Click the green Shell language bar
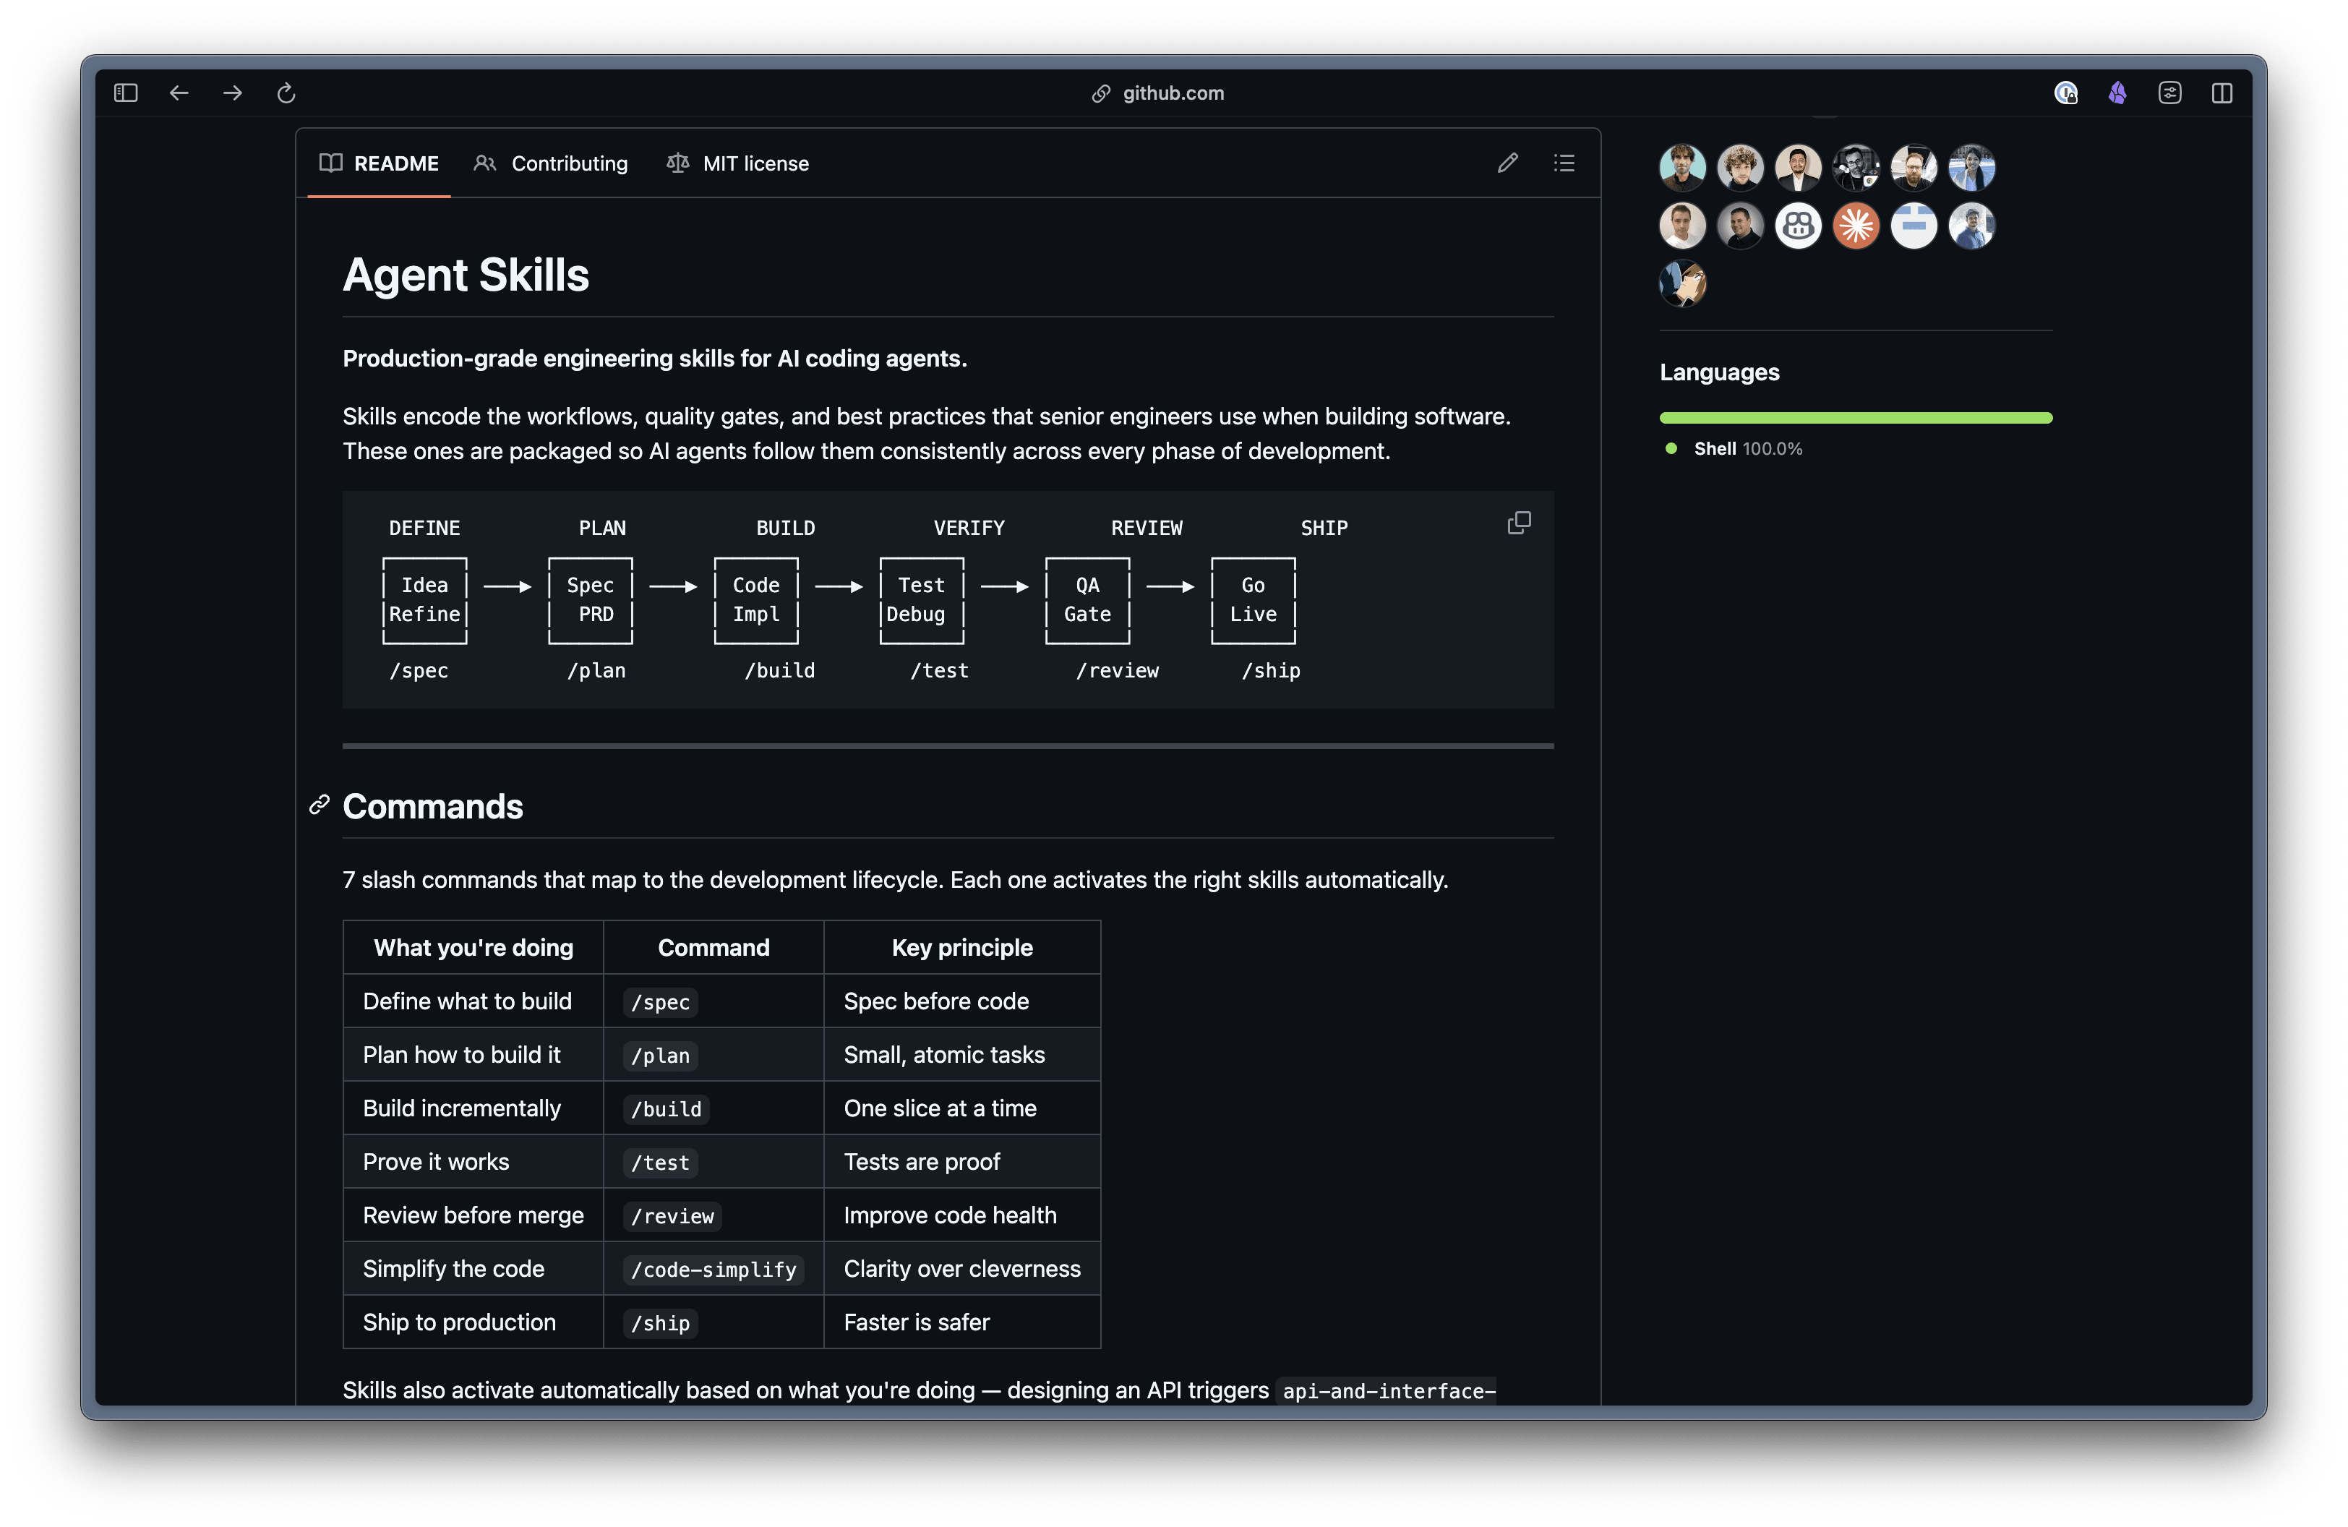Viewport: 2348px width, 1527px height. [x=1855, y=418]
